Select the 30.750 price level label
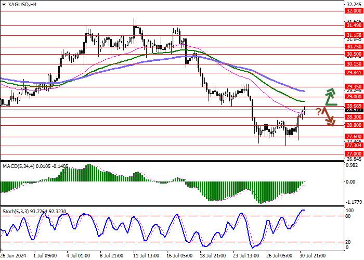This screenshot has height=260, width=364. (354, 47)
